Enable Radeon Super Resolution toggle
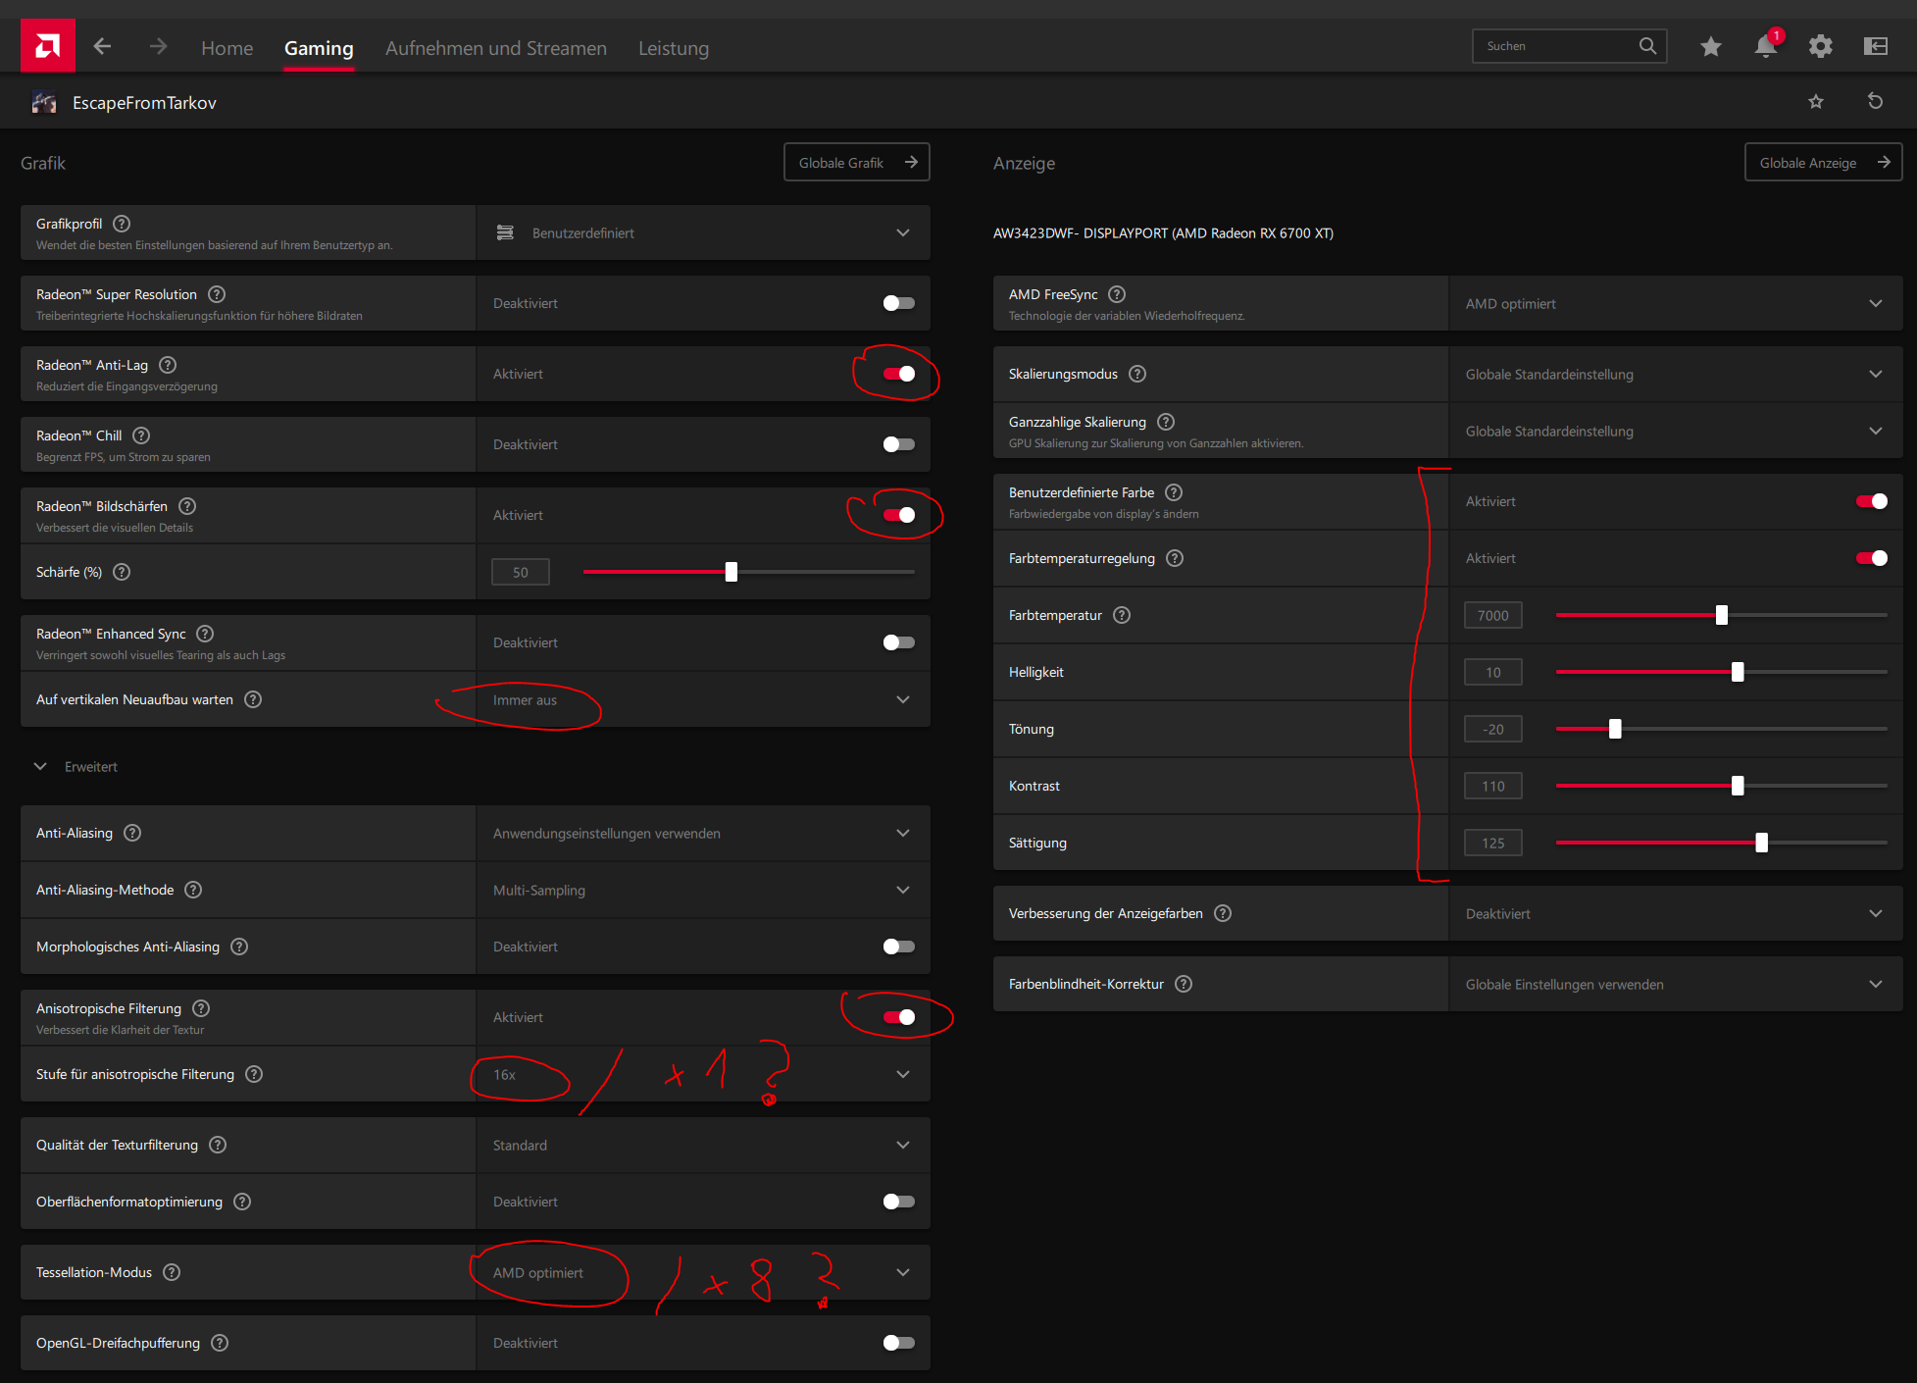Image resolution: width=1917 pixels, height=1383 pixels. click(898, 303)
